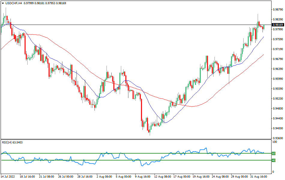Click the 21 Jul 08:00 time label
This screenshot has height=180, width=285.
click(x=47, y=177)
